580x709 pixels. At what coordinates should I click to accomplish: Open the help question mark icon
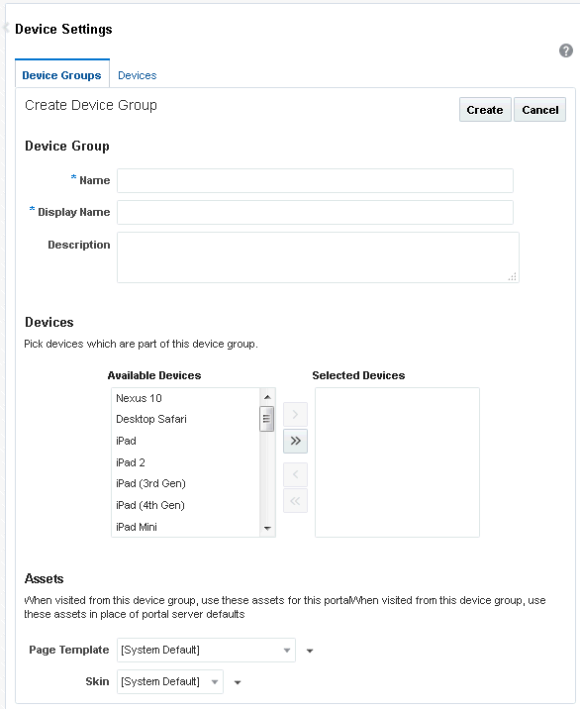tap(565, 51)
